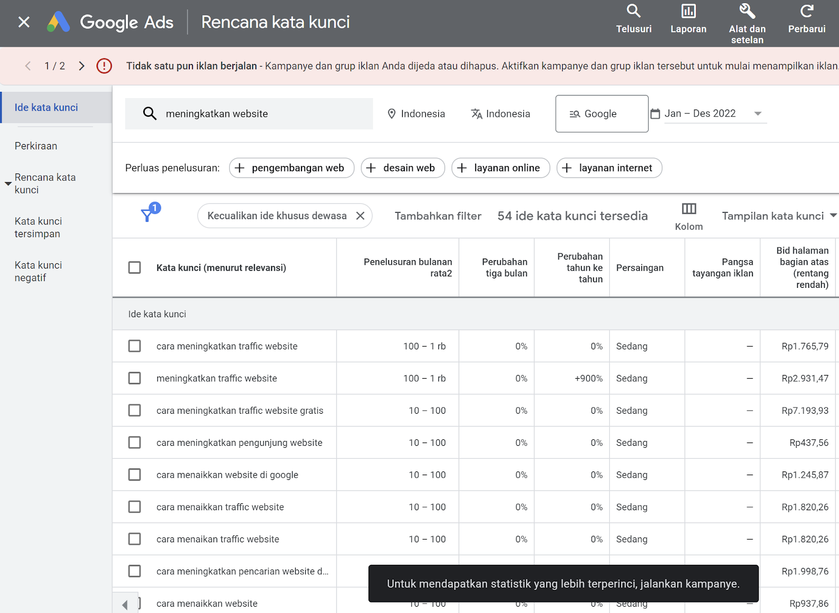Viewport: 839px width, 613px height.
Task: Expand Tampilan kata kunci dropdown
Action: (x=779, y=216)
